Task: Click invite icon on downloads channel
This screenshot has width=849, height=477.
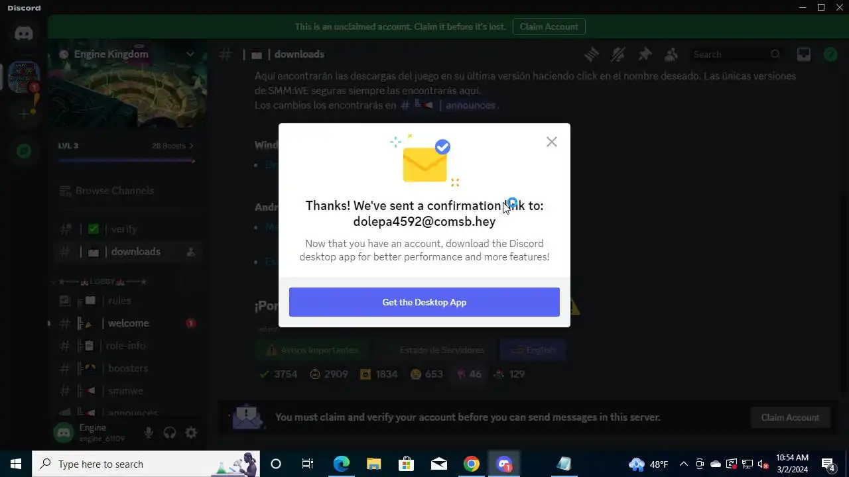Action: coord(191,252)
